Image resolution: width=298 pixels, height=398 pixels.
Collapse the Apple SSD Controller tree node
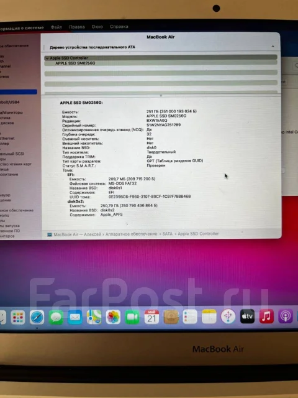coord(47,58)
